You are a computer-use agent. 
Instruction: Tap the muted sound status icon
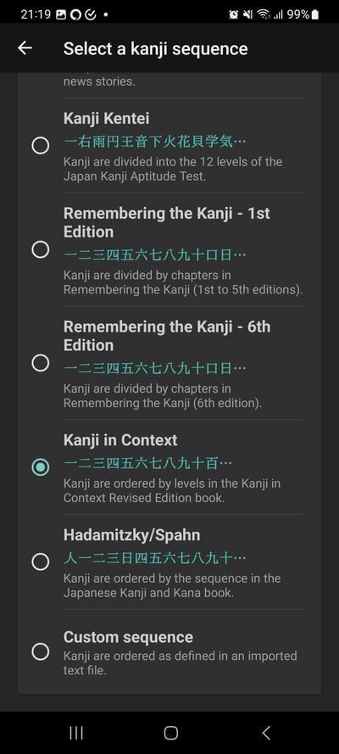tap(247, 15)
